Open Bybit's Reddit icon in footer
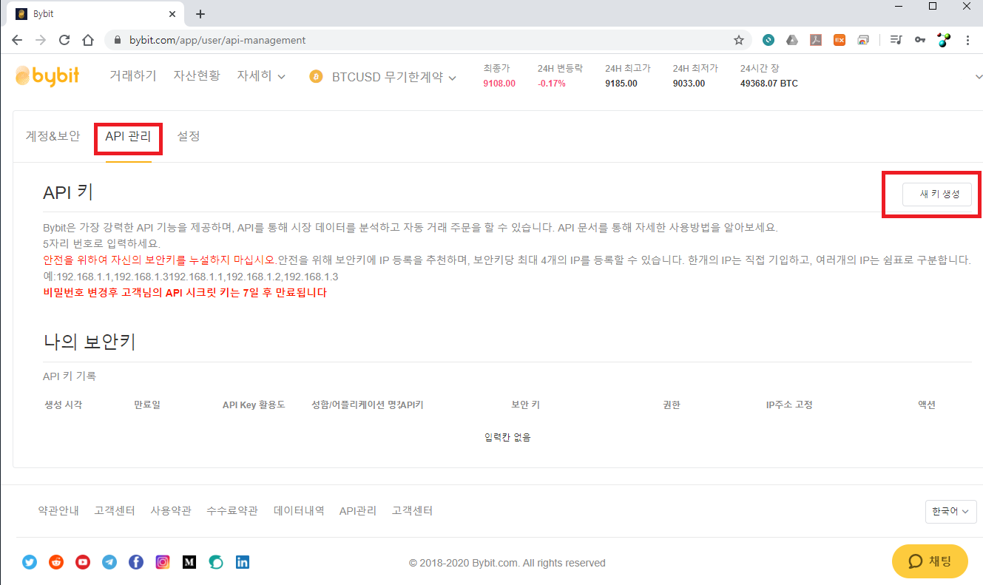This screenshot has height=585, width=983. [56, 562]
